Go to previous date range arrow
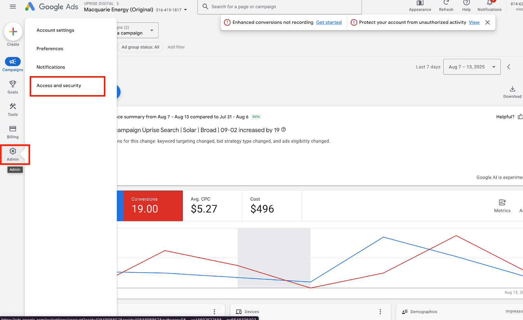 pos(509,67)
